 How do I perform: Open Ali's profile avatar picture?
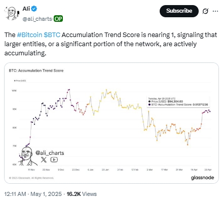11,13
